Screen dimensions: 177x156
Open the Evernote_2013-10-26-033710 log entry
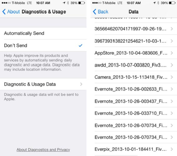point(134,113)
